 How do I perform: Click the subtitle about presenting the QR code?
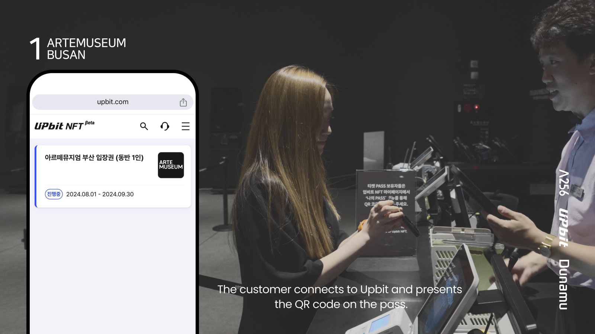(340, 297)
